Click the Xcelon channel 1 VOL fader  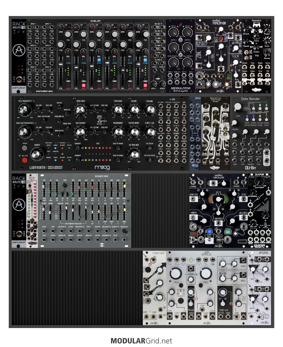pos(61,64)
